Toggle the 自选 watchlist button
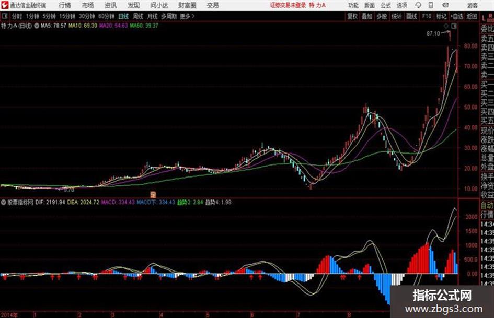 click(x=456, y=16)
